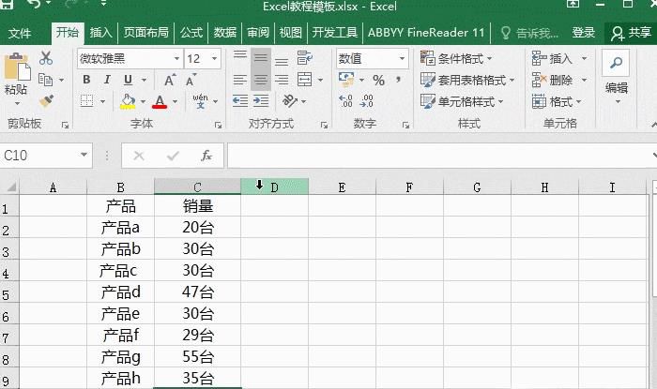This screenshot has width=657, height=389.
Task: Open 单元格样式 cell styles menu
Action: (462, 101)
